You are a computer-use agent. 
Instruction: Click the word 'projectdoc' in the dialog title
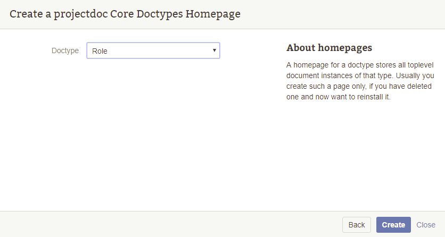coord(81,14)
